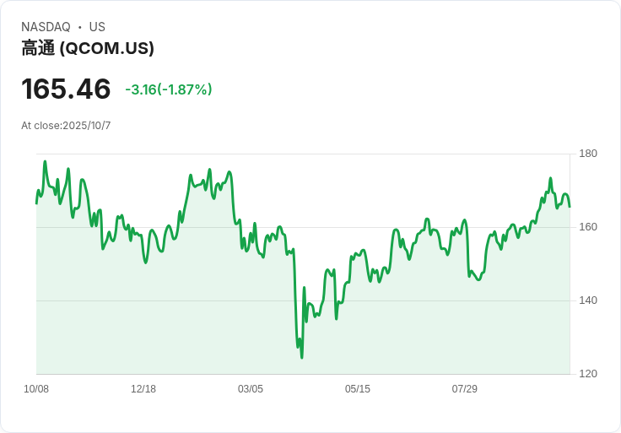The width and height of the screenshot is (621, 433).
Task: Open the 高通 (QCOM.US) stock title
Action: (x=88, y=48)
